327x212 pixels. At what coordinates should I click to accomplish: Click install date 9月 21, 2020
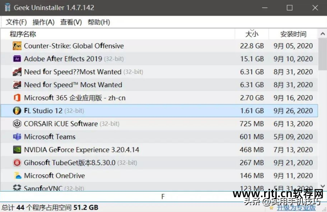click(x=293, y=162)
